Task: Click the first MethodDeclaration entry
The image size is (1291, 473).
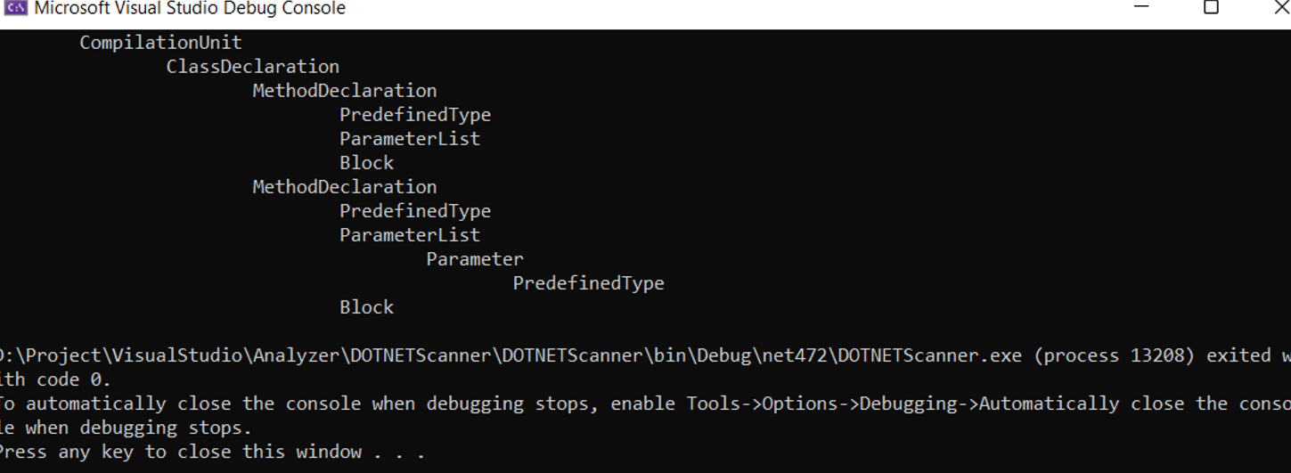Action: [x=344, y=91]
